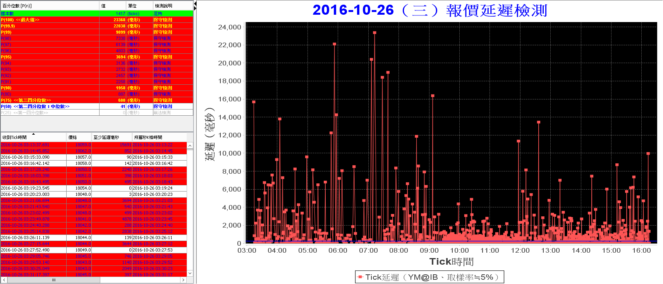Select the P(99.9) row
Screen dimensions: 663x284
tap(97, 26)
